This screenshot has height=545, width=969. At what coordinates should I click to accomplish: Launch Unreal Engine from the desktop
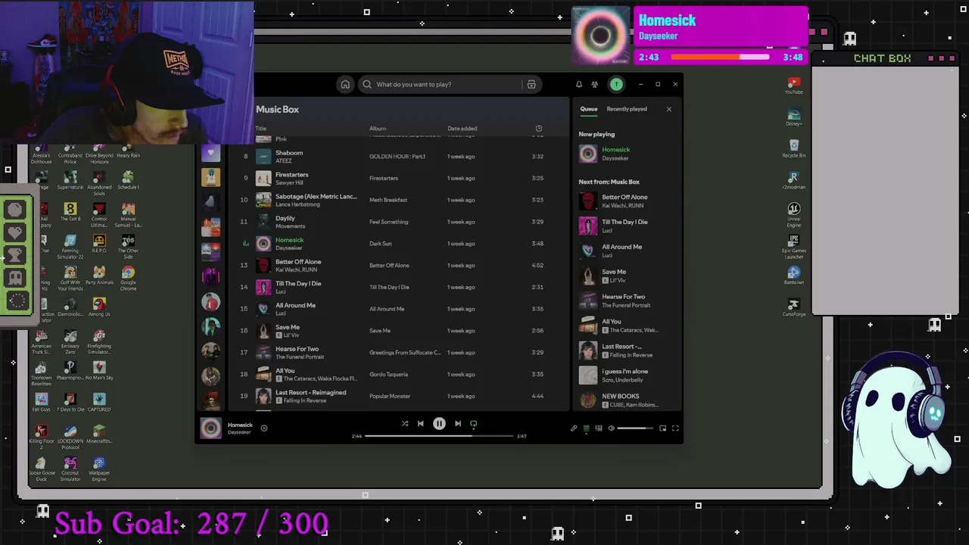point(793,214)
